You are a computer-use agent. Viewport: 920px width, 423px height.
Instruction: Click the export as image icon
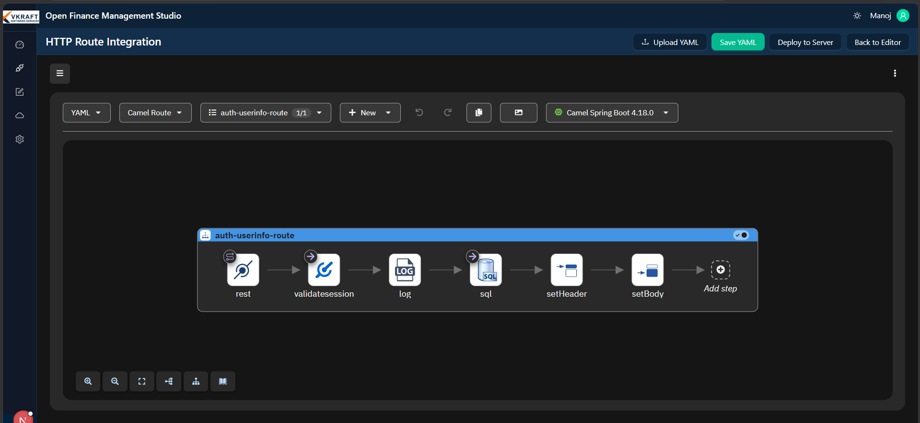(519, 112)
